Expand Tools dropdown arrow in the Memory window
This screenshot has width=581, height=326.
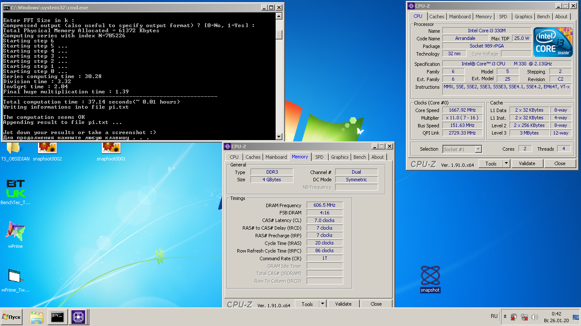tap(322, 304)
